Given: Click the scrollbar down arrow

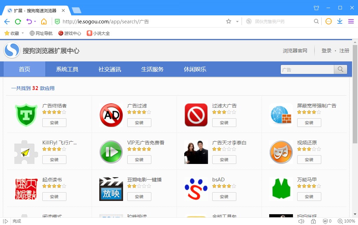Looking at the screenshot, I should 355,214.
